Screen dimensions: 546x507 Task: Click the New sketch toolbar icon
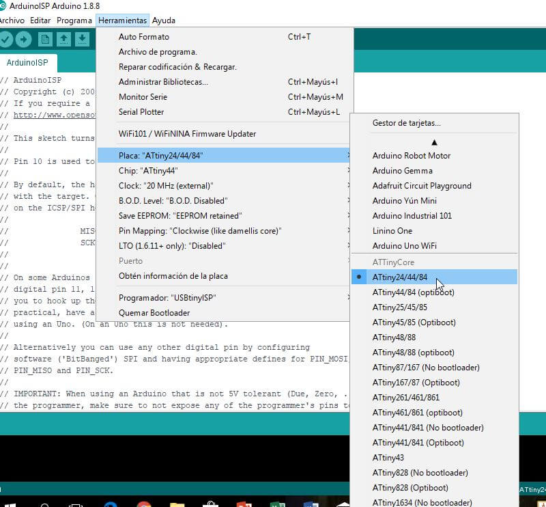45,39
